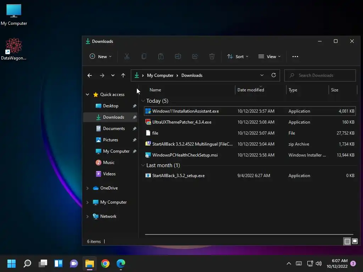The height and width of the screenshot is (272, 363).
Task: Collapse the Quick access tree
Action: click(88, 94)
